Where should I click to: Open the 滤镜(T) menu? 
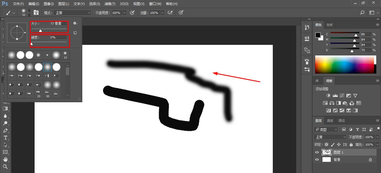[110, 4]
